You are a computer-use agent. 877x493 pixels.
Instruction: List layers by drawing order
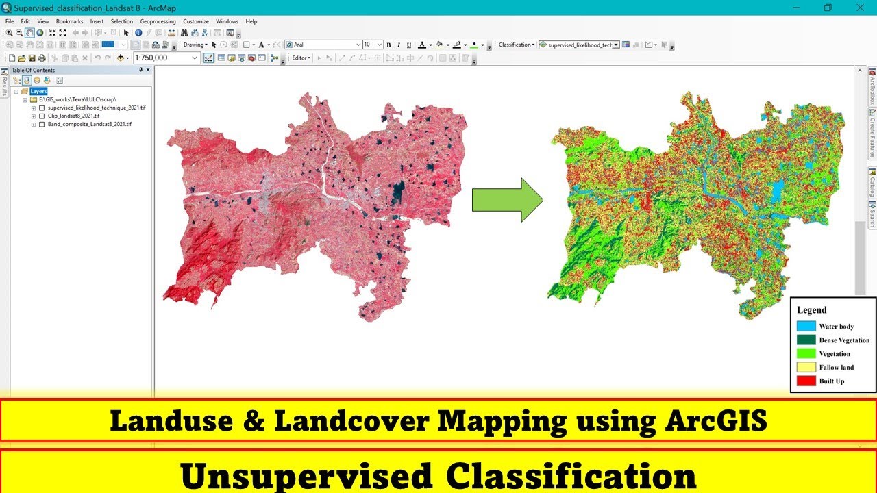point(16,80)
